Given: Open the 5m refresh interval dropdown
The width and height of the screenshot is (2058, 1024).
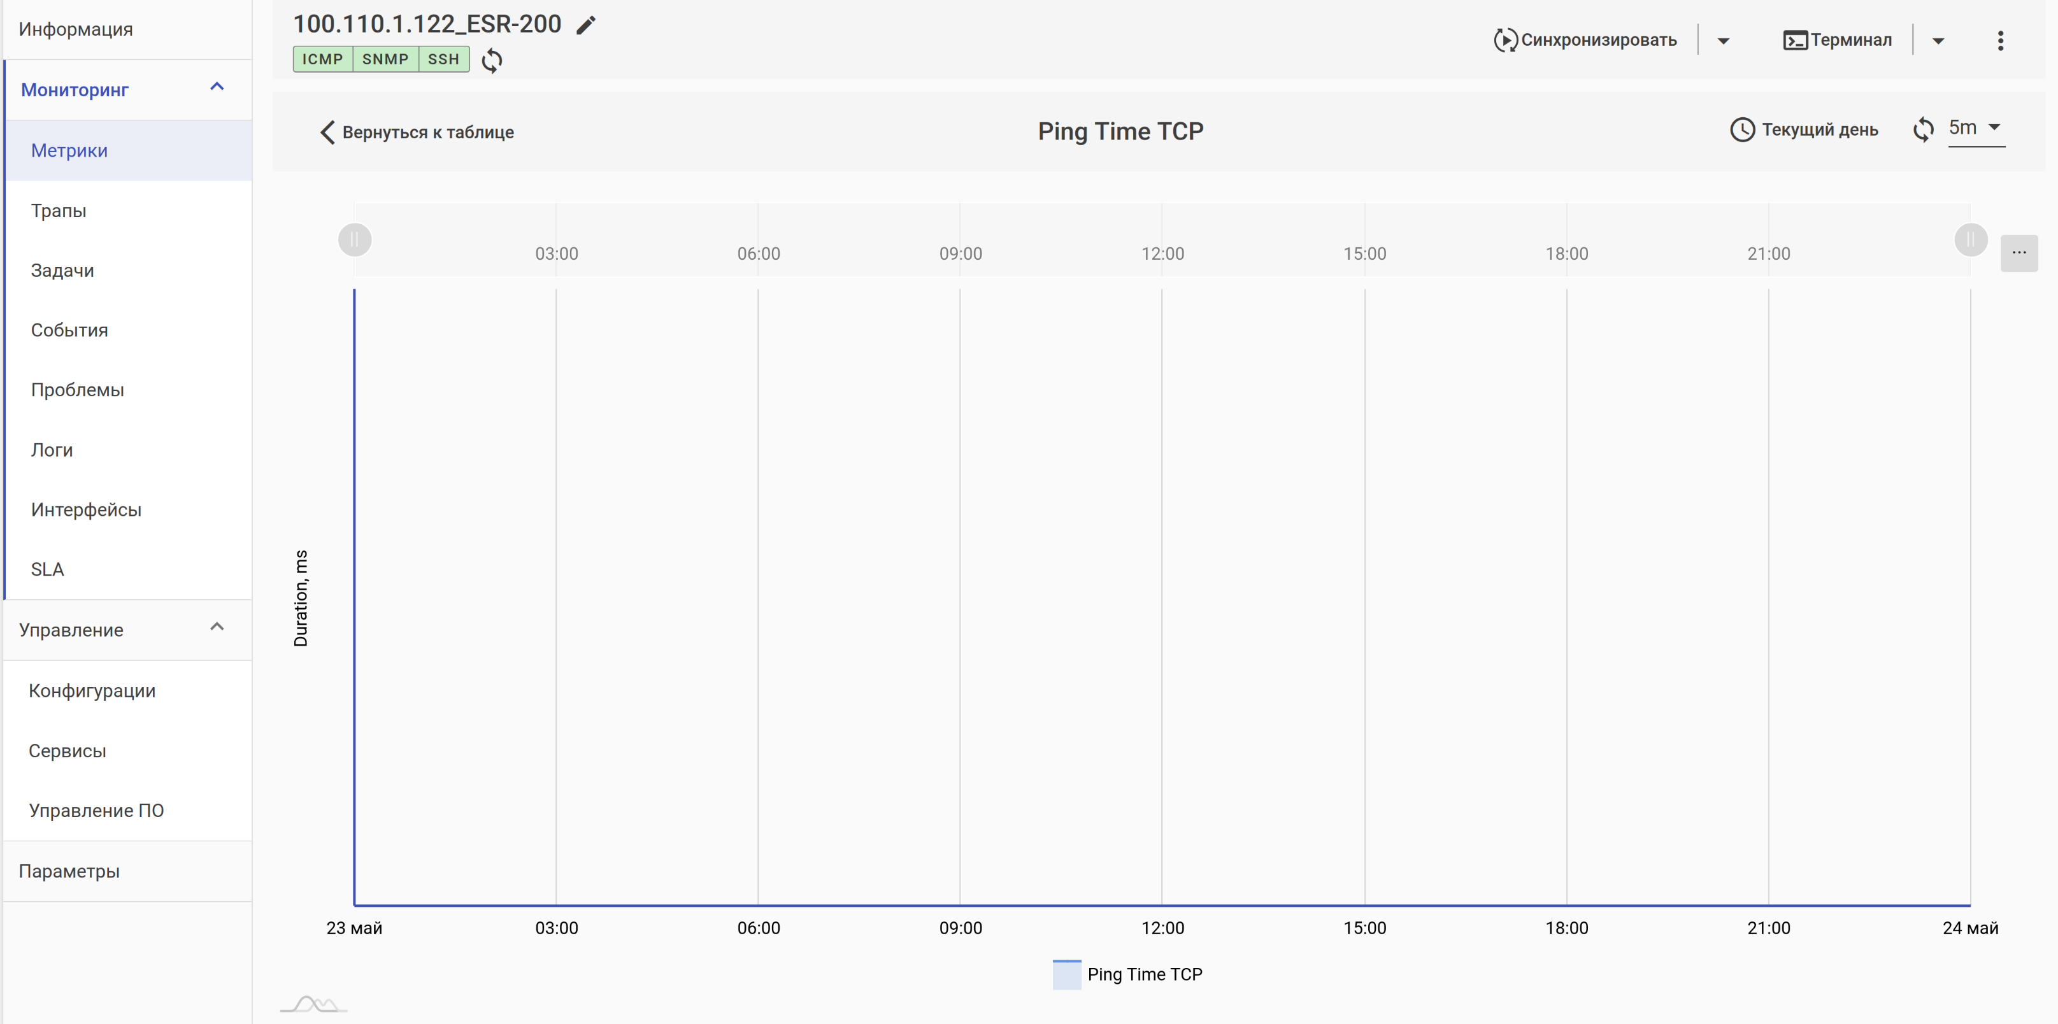Looking at the screenshot, I should tap(1976, 128).
